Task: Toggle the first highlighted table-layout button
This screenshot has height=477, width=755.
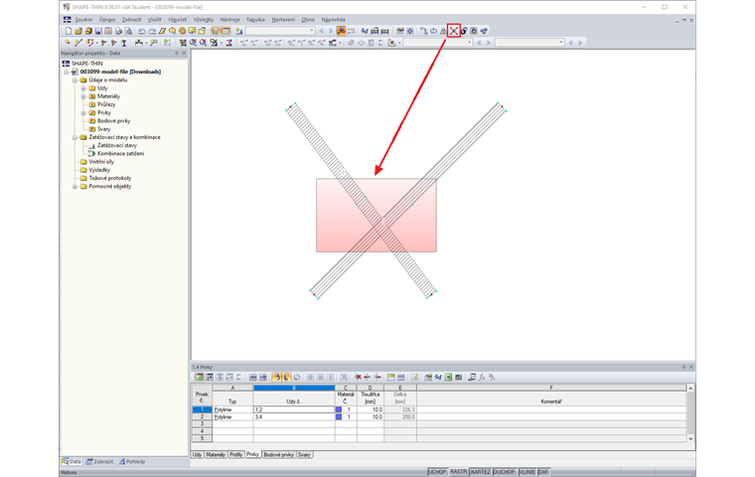Action: pos(216,31)
